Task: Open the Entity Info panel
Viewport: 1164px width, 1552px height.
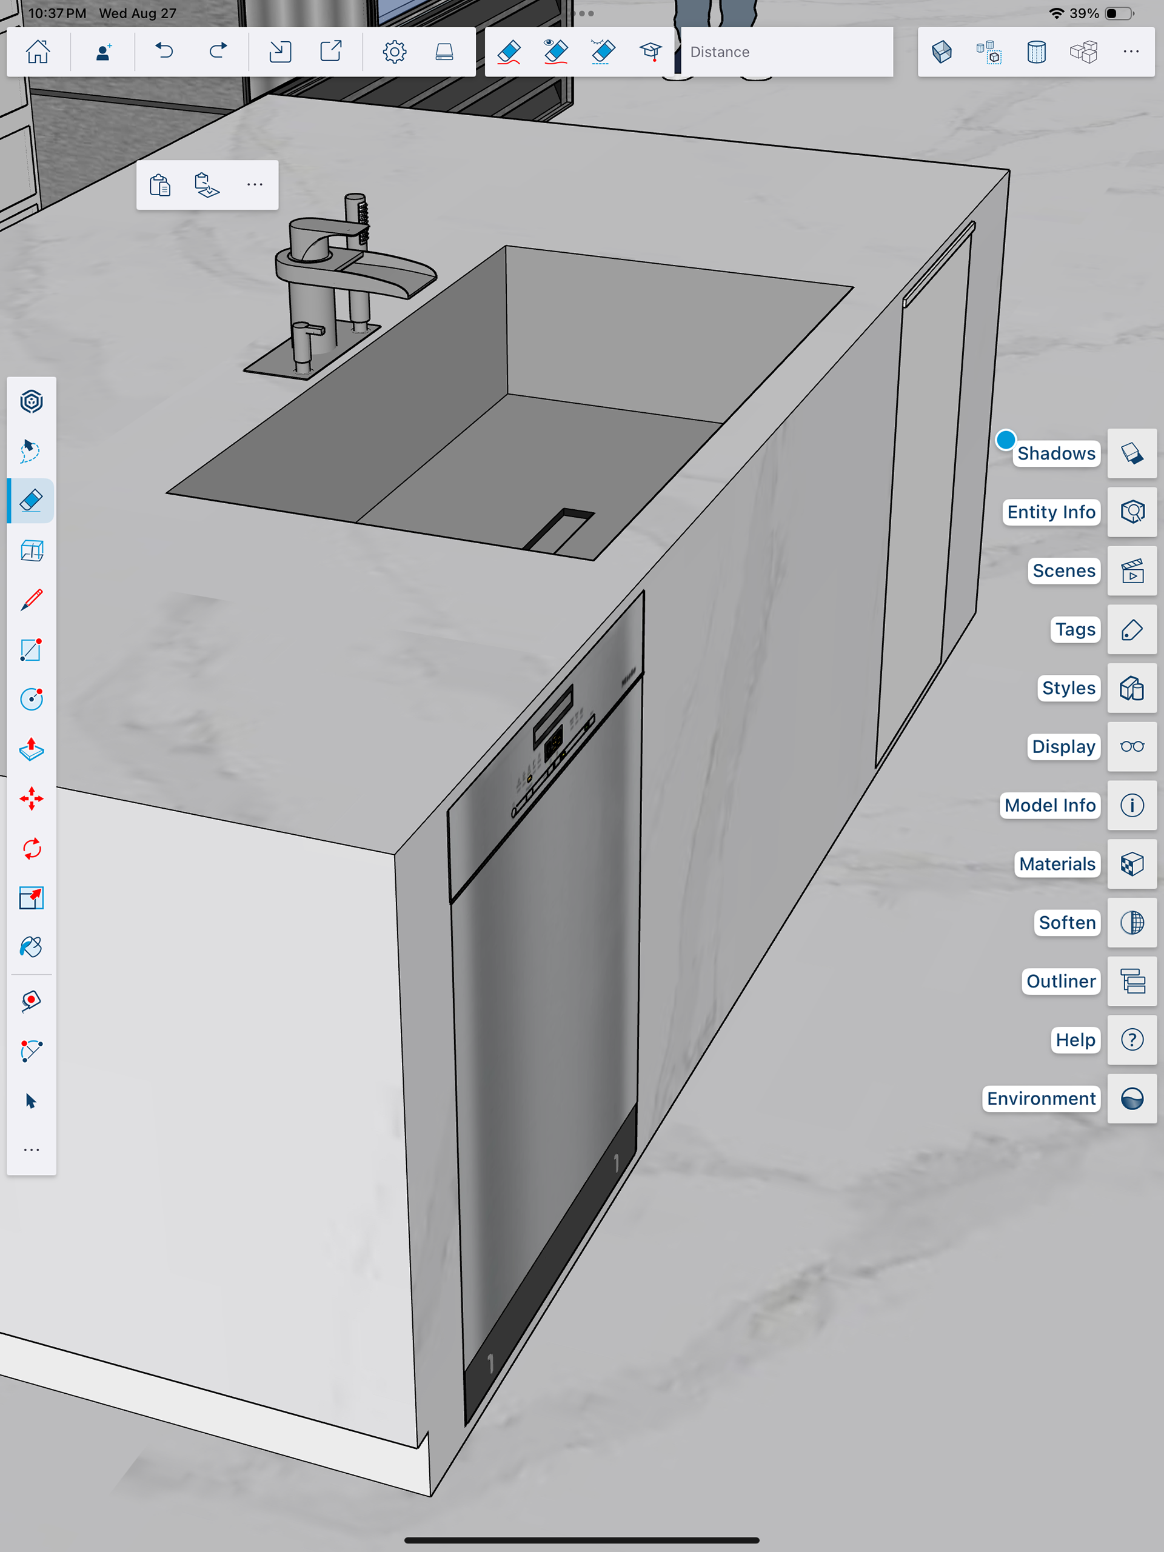Action: click(x=1132, y=512)
